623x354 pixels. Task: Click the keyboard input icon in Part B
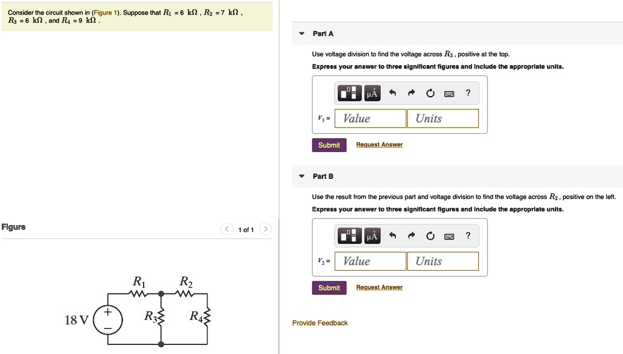pyautogui.click(x=448, y=235)
